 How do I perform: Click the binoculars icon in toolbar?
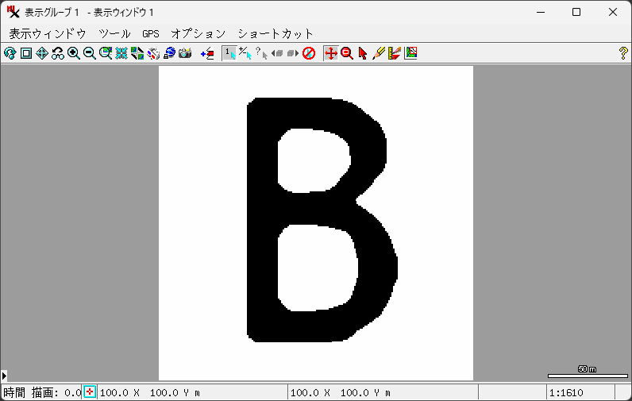click(58, 53)
